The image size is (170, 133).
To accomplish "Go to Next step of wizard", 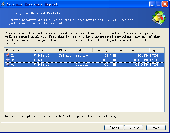I will 134,128.
